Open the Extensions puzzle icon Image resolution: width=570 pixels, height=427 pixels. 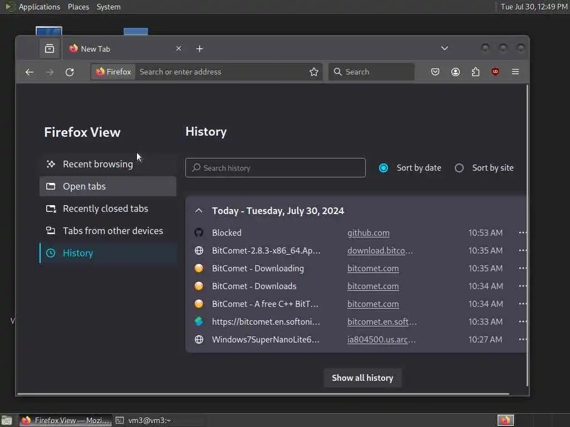point(475,72)
